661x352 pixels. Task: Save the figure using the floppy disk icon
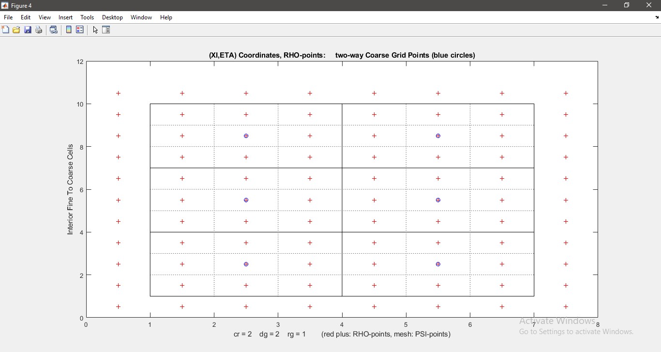28,30
